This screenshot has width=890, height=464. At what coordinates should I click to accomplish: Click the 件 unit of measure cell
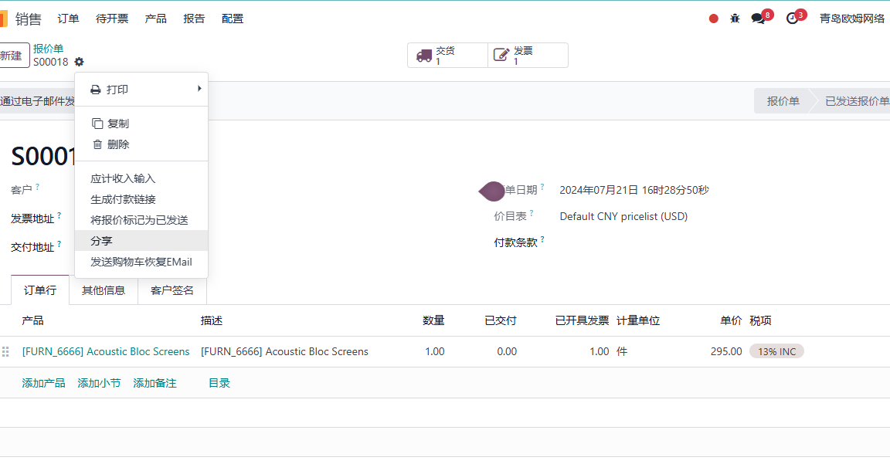(622, 352)
